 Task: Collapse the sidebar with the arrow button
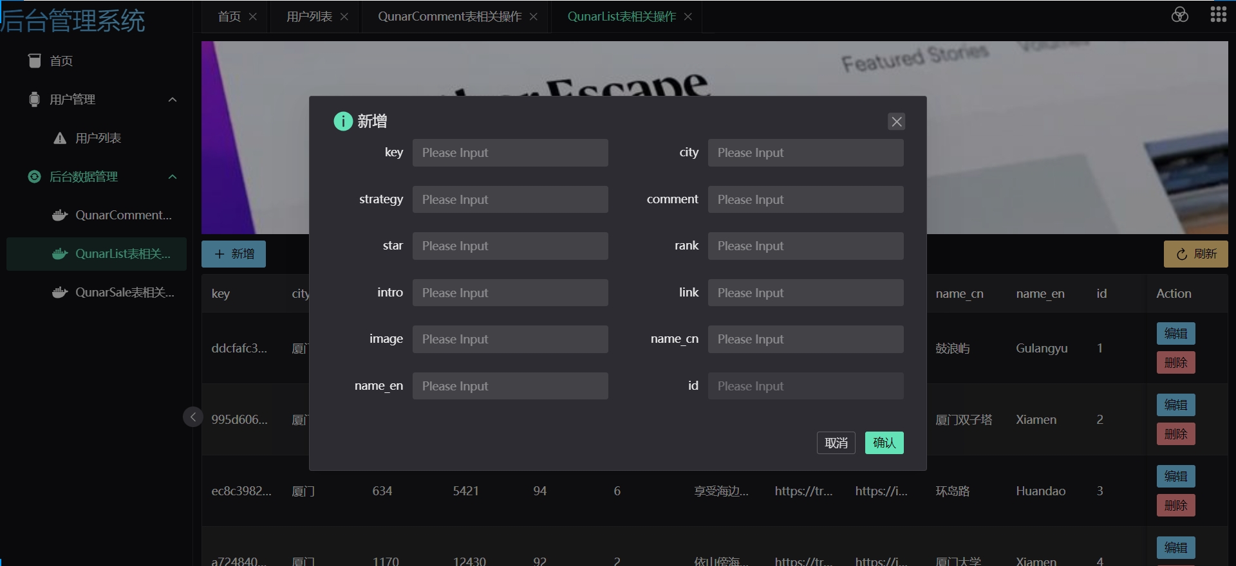coord(192,417)
